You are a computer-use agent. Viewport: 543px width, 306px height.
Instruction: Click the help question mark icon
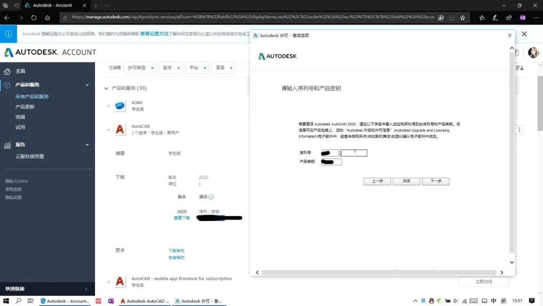point(516,53)
